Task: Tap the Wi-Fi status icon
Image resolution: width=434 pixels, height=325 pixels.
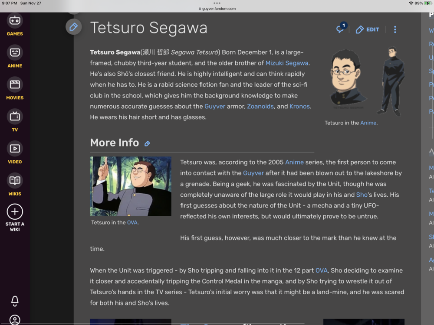Action: [x=411, y=3]
